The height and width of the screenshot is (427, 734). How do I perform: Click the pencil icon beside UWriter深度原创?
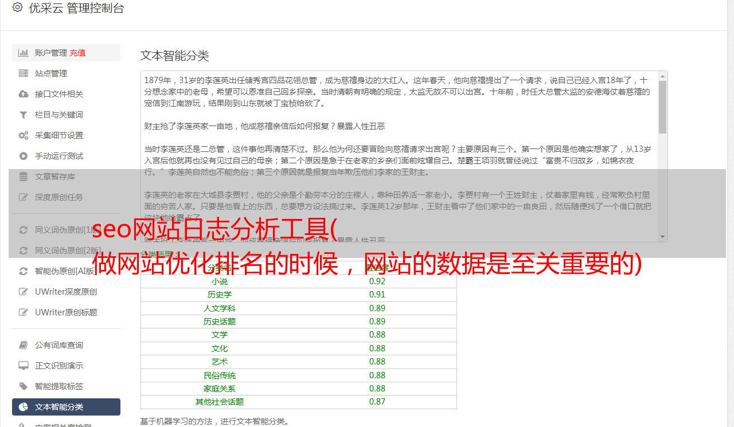click(24, 292)
